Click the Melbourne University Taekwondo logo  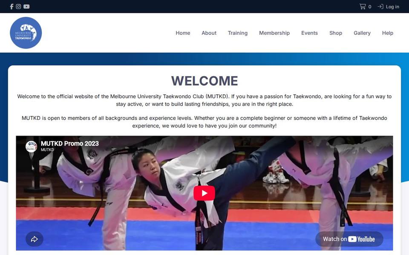tap(26, 33)
